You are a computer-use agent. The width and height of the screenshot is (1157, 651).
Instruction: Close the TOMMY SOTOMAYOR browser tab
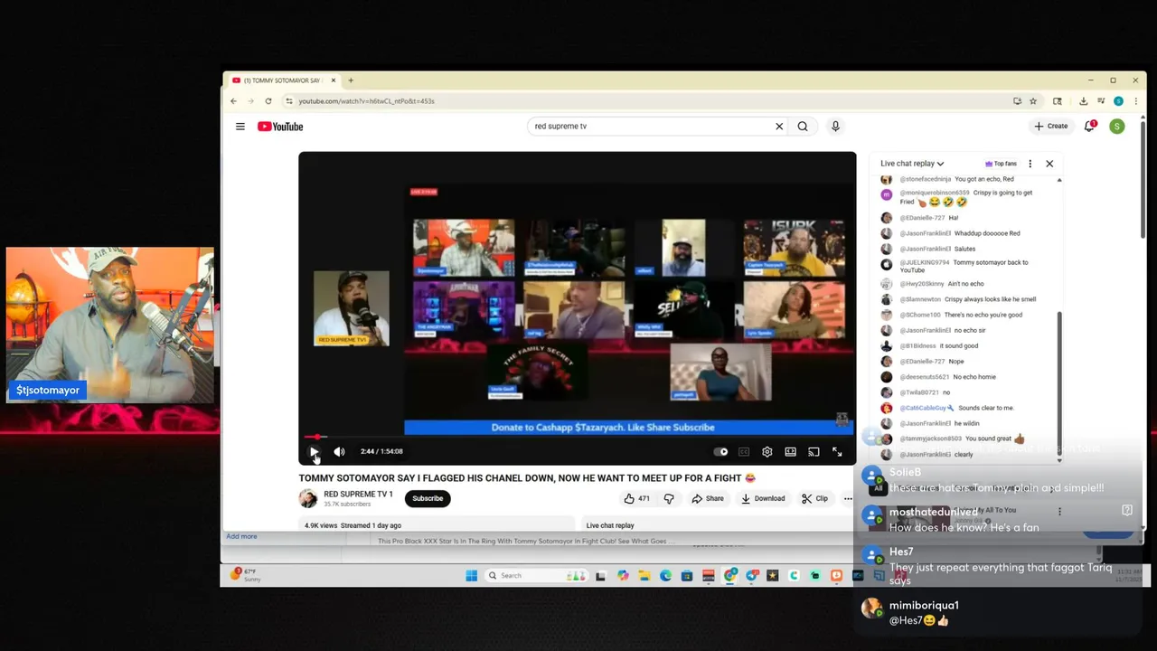[334, 80]
